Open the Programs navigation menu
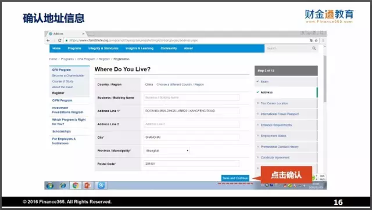The height and width of the screenshot is (210, 372). [x=74, y=48]
